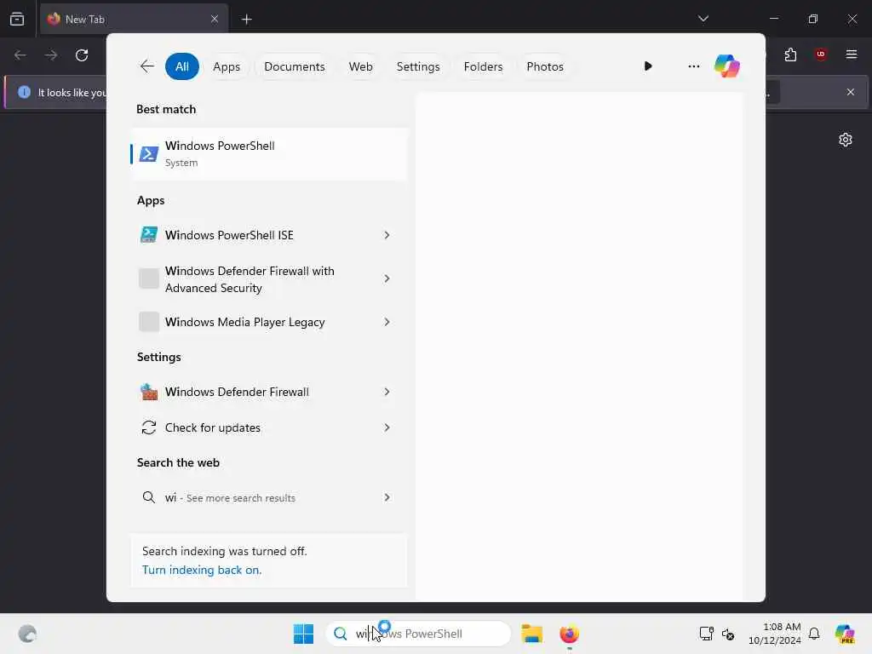872x654 pixels.
Task: Select the All filter tab
Action: coord(182,66)
